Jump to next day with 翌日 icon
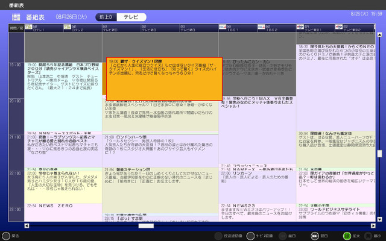The image size is (386, 241). [x=315, y=236]
